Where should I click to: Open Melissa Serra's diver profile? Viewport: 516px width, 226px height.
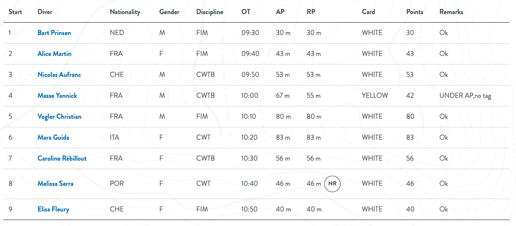(x=55, y=184)
